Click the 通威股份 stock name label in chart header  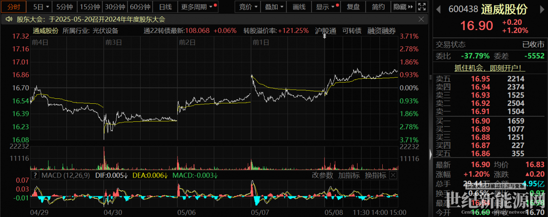click(x=45, y=31)
